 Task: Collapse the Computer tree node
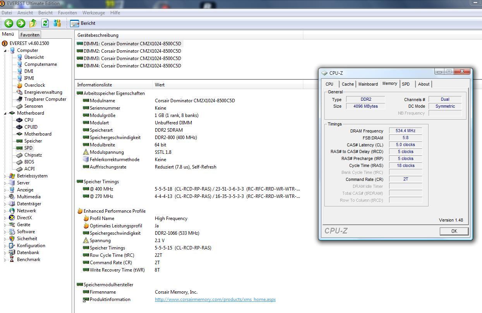pyautogui.click(x=5, y=50)
